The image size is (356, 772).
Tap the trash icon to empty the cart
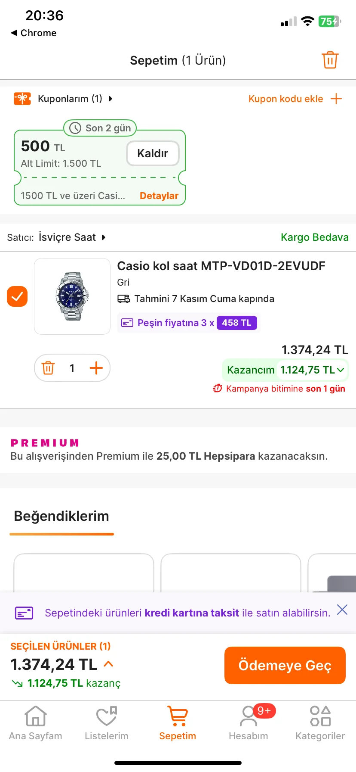[330, 60]
